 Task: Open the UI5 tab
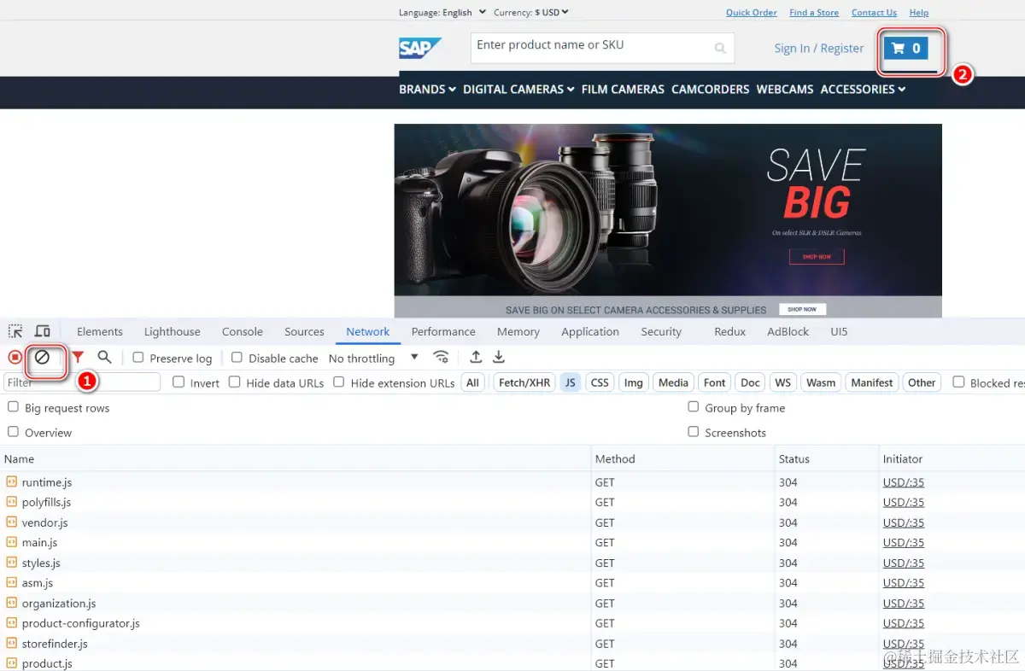point(839,331)
